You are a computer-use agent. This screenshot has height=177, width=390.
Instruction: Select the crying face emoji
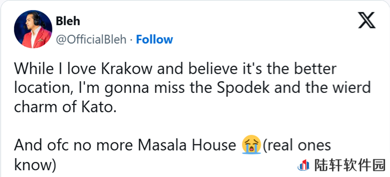[252, 144]
